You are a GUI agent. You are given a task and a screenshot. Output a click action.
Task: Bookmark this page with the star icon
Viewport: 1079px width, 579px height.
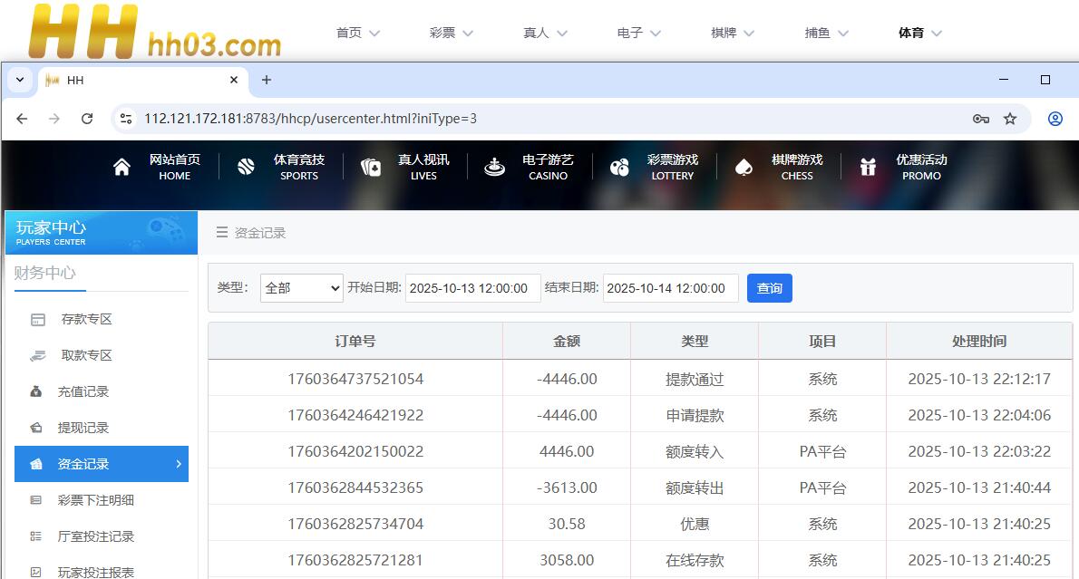tap(1010, 119)
